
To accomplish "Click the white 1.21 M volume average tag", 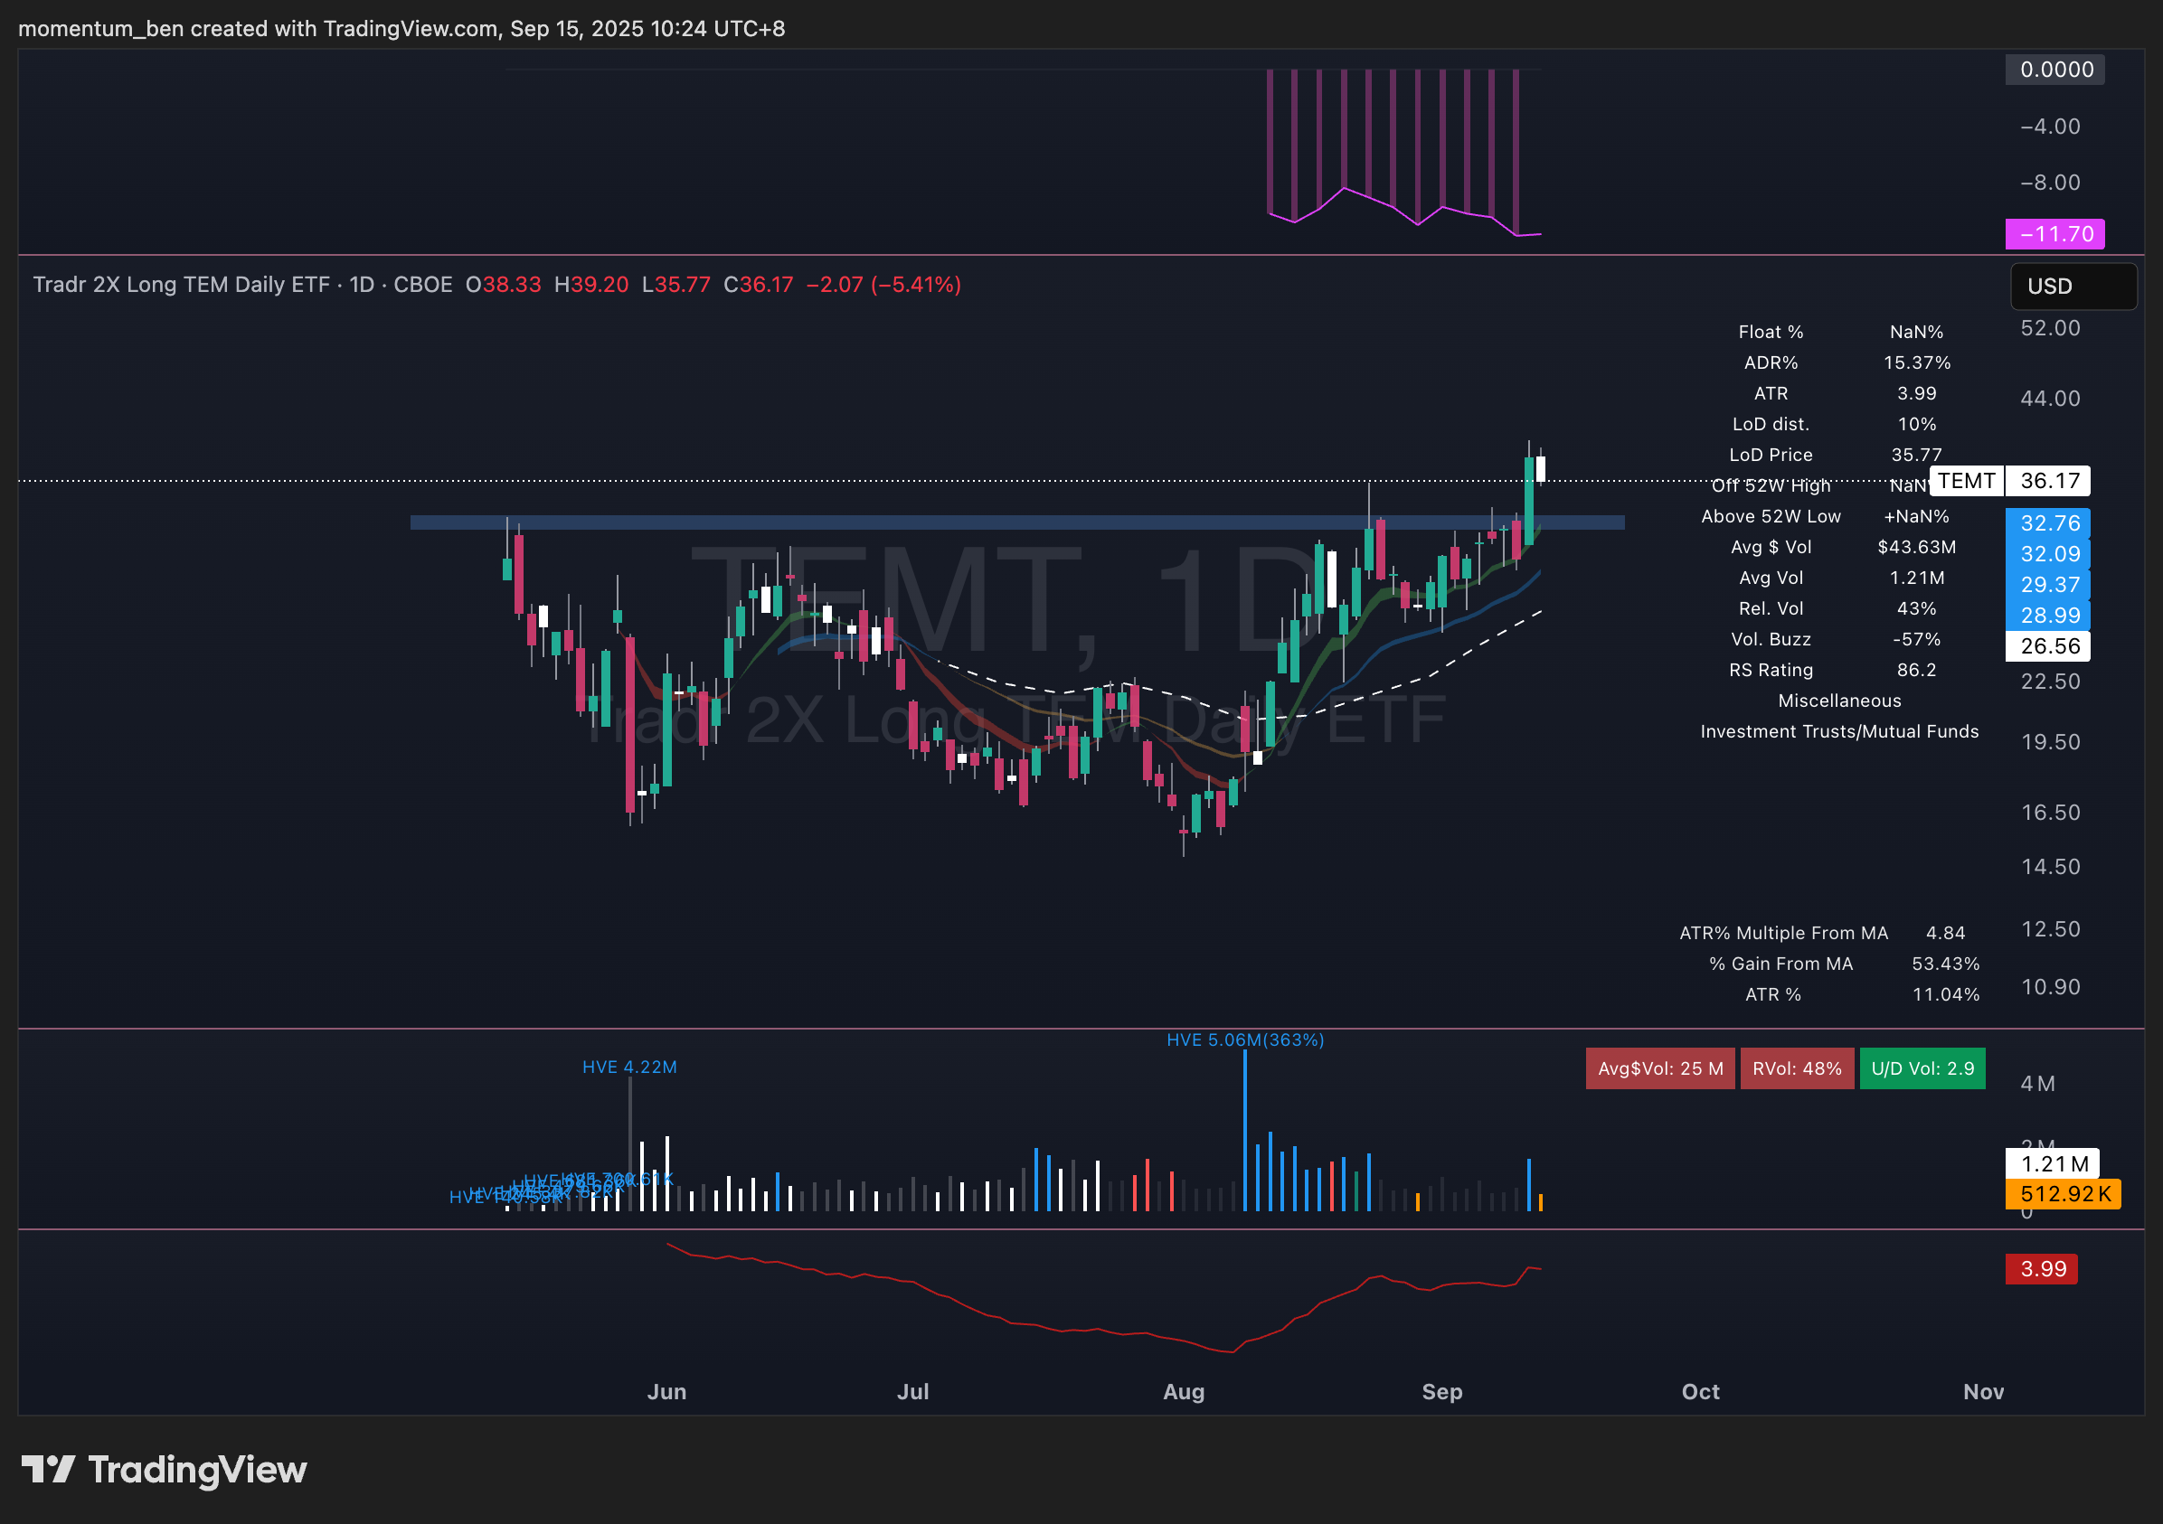I will [2052, 1164].
